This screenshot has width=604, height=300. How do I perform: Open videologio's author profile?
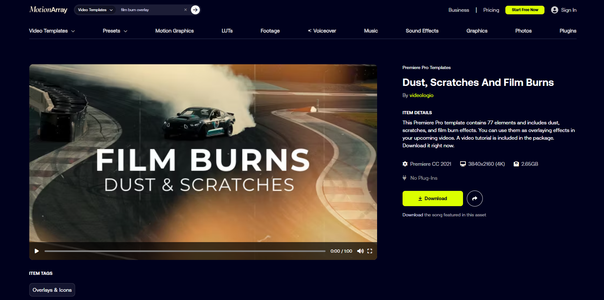pyautogui.click(x=421, y=95)
